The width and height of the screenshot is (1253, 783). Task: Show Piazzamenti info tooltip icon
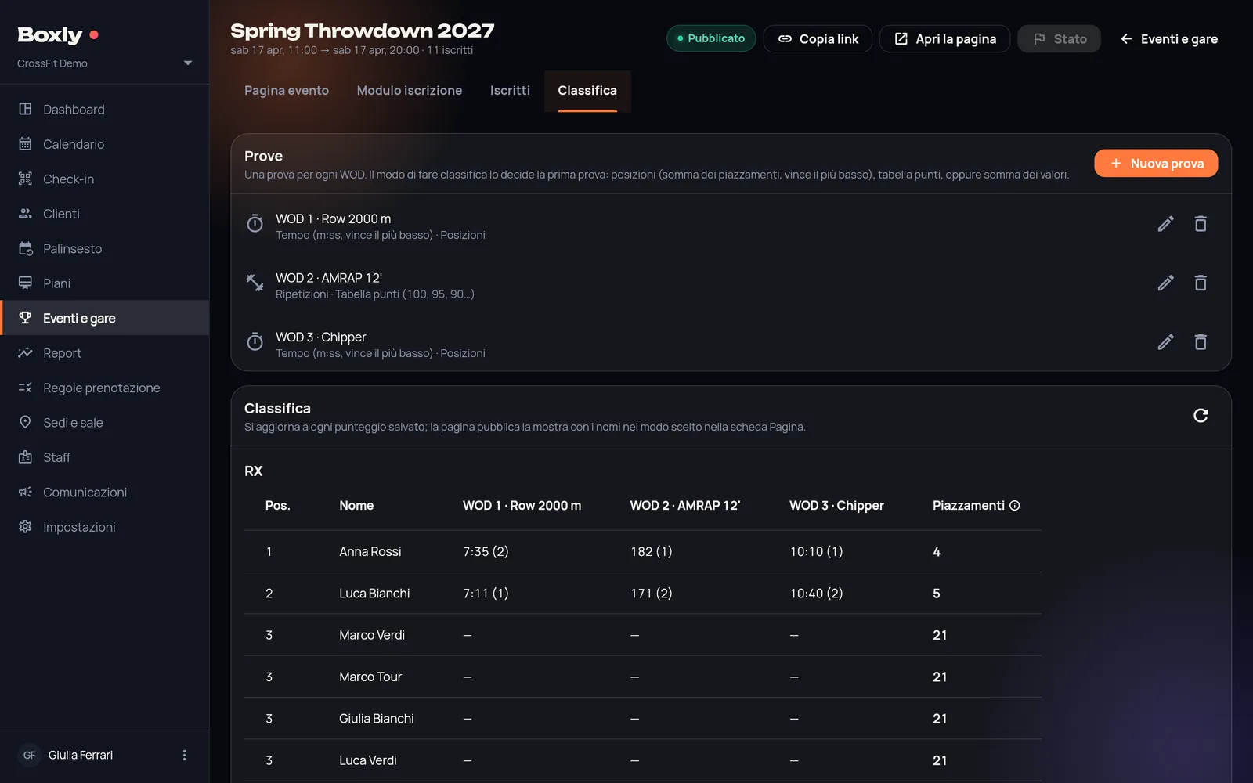(1015, 506)
